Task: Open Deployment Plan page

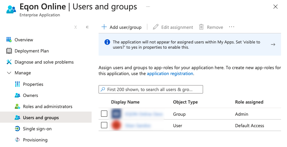Action: click(x=32, y=51)
